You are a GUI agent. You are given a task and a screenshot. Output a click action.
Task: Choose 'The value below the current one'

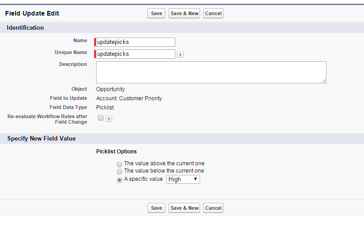coord(120,171)
